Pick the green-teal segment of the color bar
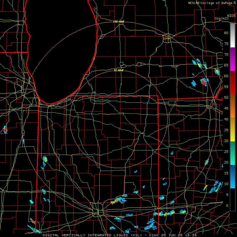Image resolution: width=237 pixels, height=237 pixels. click(x=233, y=153)
